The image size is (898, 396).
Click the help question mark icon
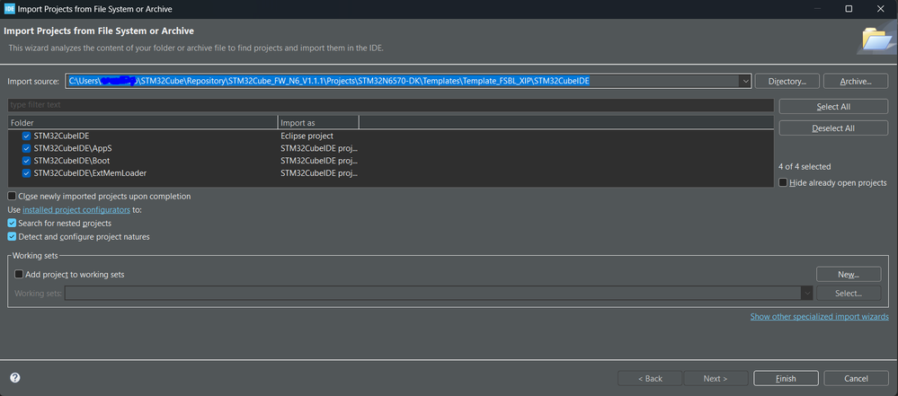click(x=14, y=378)
